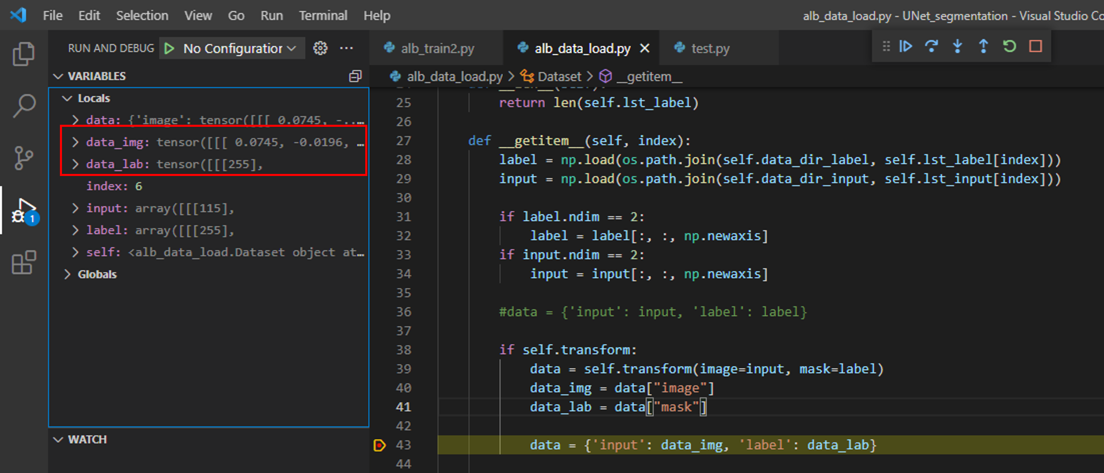
Task: Restart the debugging session
Action: click(x=1009, y=46)
